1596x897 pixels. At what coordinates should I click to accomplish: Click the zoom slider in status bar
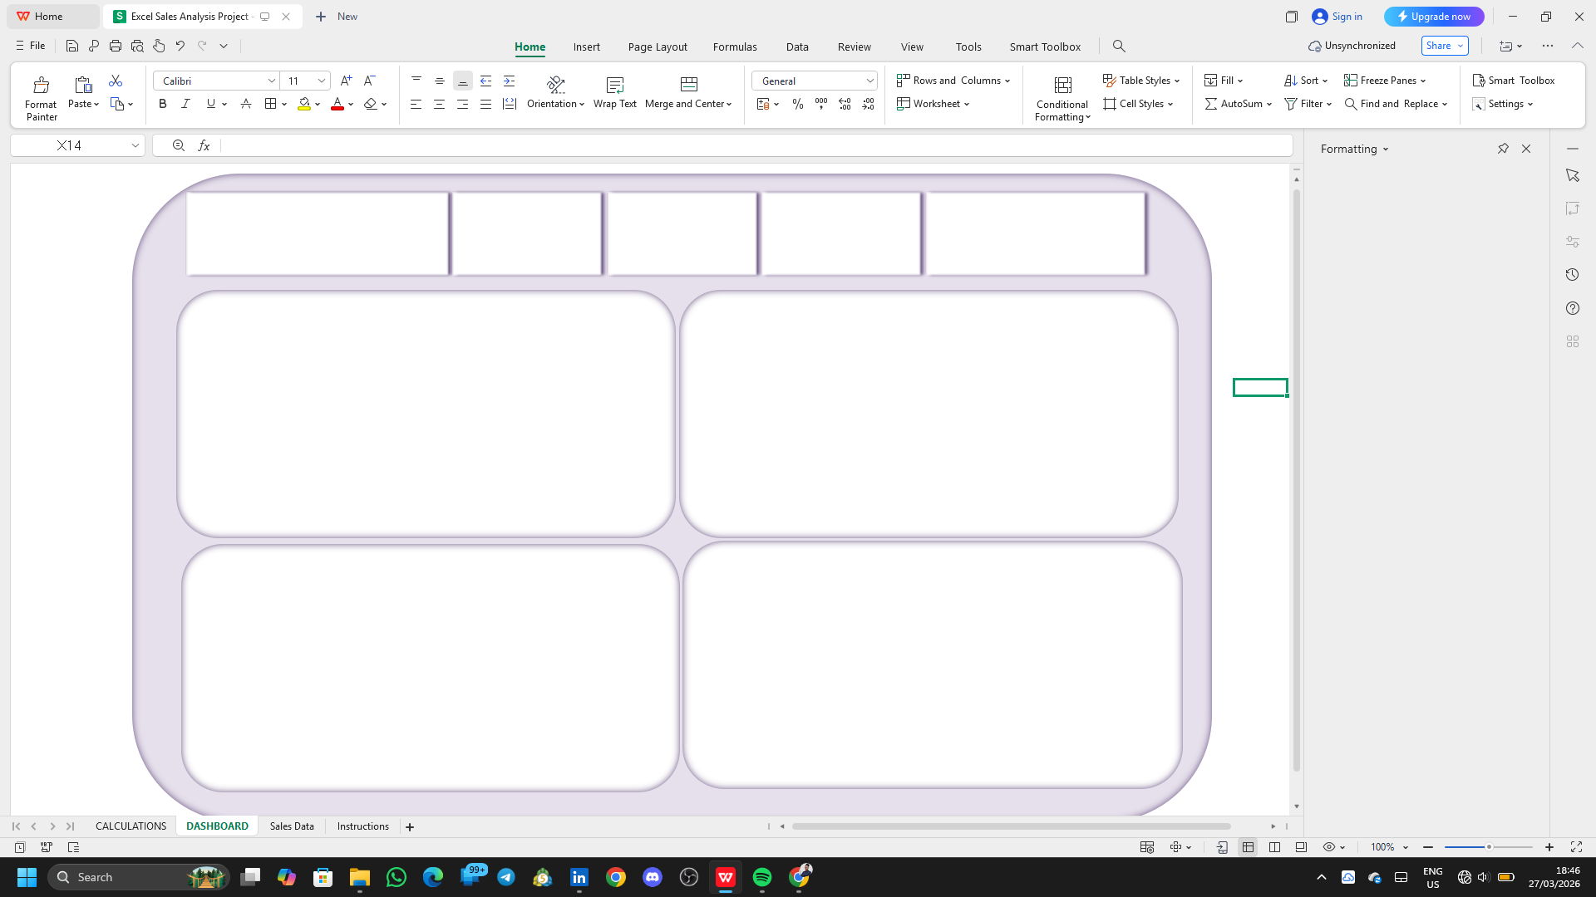[1488, 847]
